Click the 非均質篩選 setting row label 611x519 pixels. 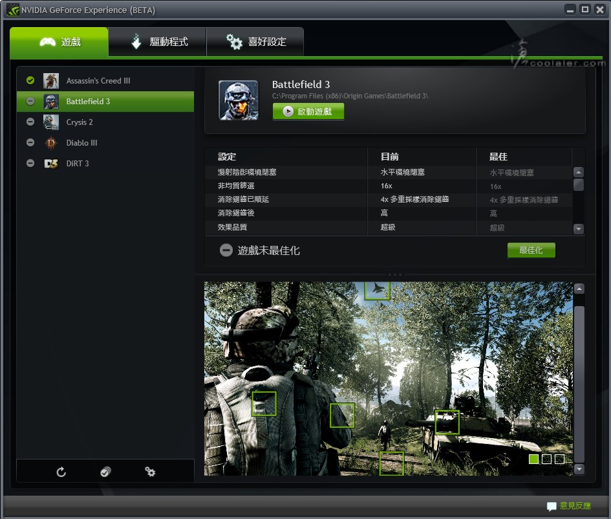pyautogui.click(x=236, y=186)
